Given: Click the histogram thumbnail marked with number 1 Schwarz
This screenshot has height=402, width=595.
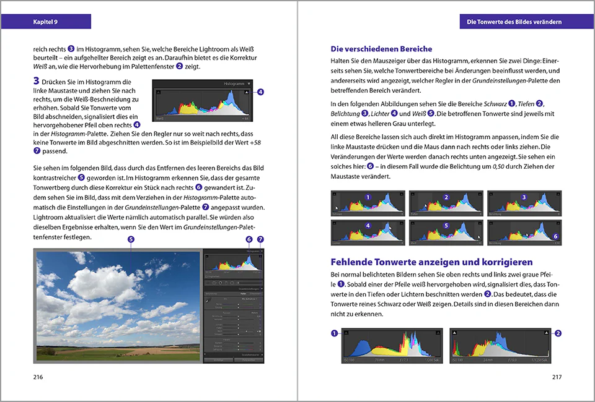Looking at the screenshot, I should pyautogui.click(x=368, y=203).
